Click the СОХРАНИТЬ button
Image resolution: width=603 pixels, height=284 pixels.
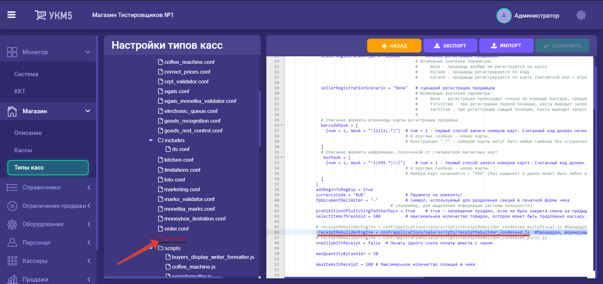click(562, 46)
